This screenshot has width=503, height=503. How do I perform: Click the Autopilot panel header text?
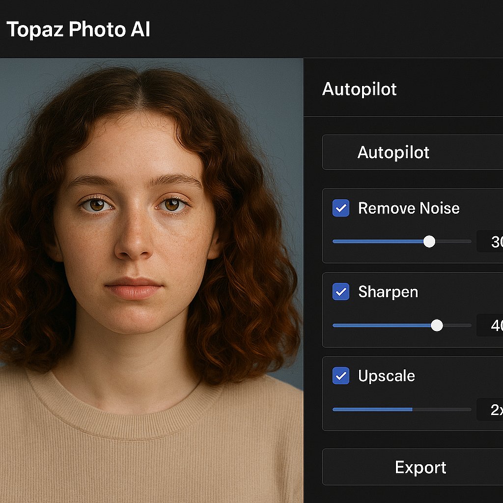coord(359,89)
